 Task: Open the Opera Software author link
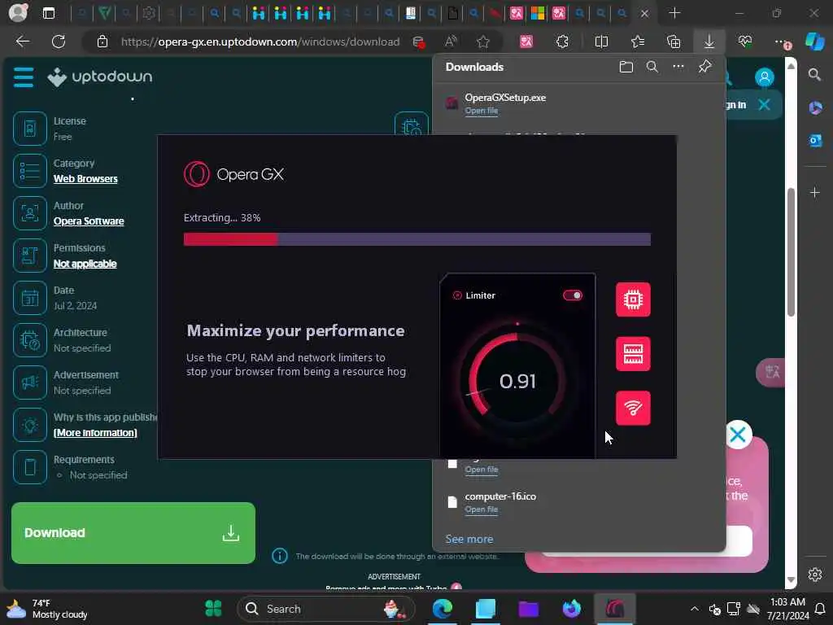pos(89,221)
